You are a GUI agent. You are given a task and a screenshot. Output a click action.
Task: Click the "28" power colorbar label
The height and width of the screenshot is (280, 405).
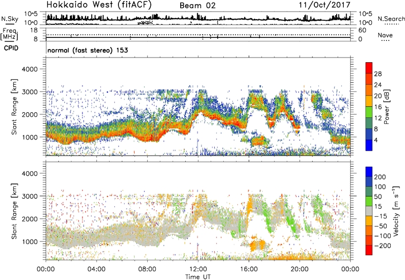378,74
